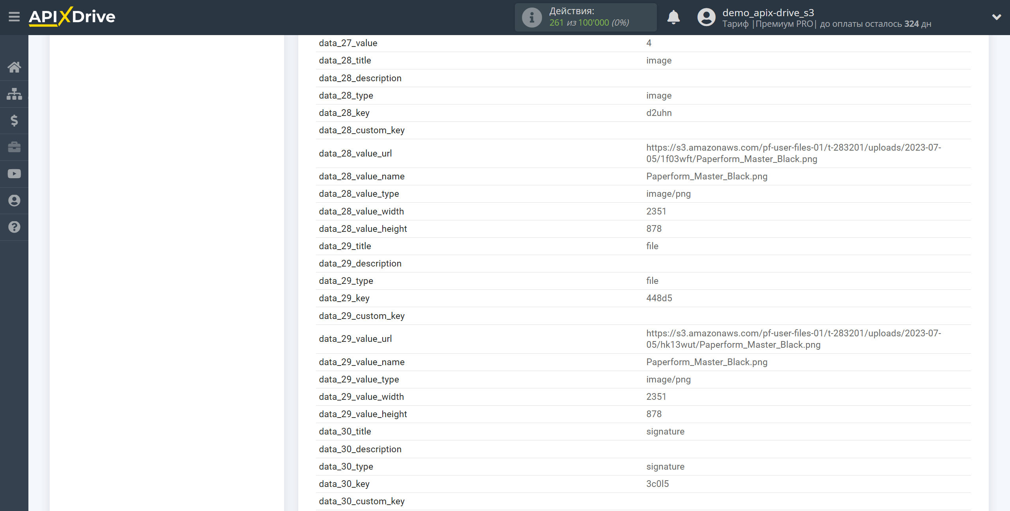The width and height of the screenshot is (1010, 511).
Task: Click the data_29_value_width value 2351
Action: point(656,397)
